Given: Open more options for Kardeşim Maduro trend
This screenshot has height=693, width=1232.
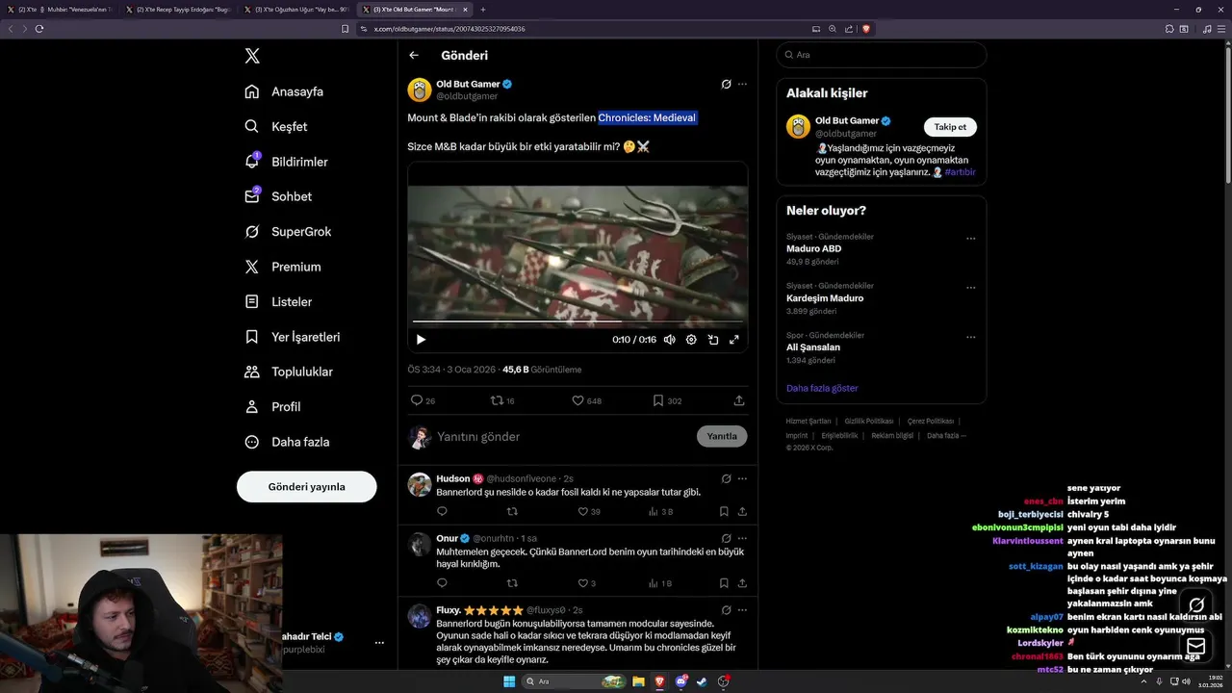Looking at the screenshot, I should [970, 288].
